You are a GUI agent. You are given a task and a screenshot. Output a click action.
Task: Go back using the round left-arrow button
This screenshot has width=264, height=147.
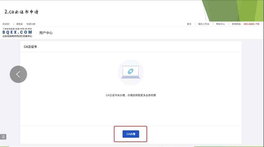(18, 74)
